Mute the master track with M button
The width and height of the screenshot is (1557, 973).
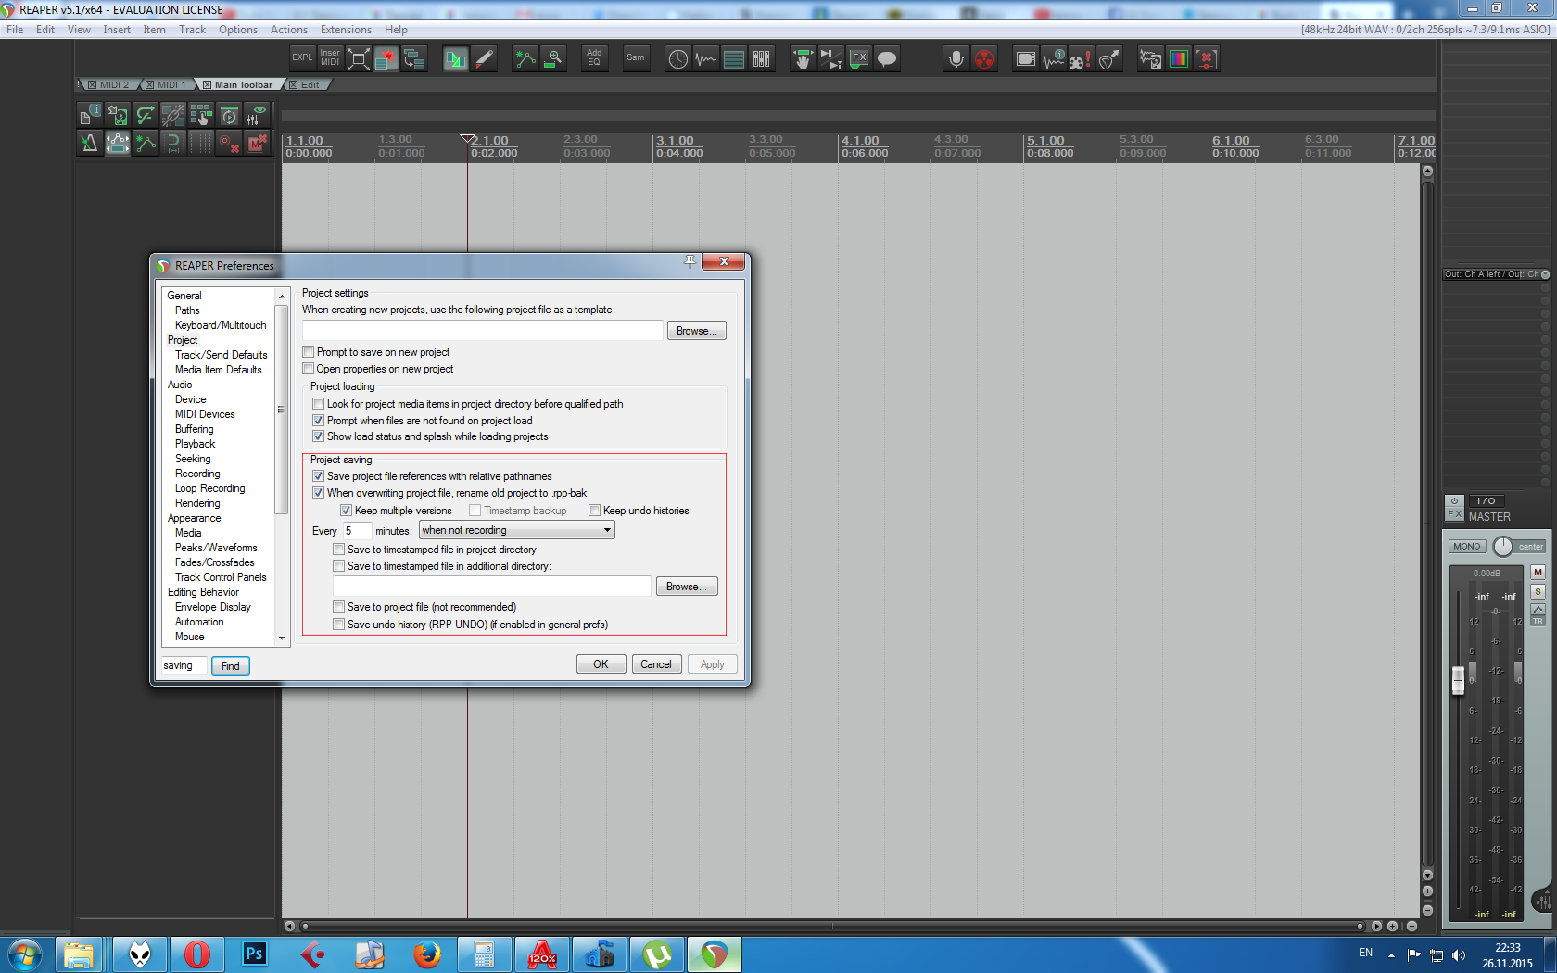pos(1538,573)
